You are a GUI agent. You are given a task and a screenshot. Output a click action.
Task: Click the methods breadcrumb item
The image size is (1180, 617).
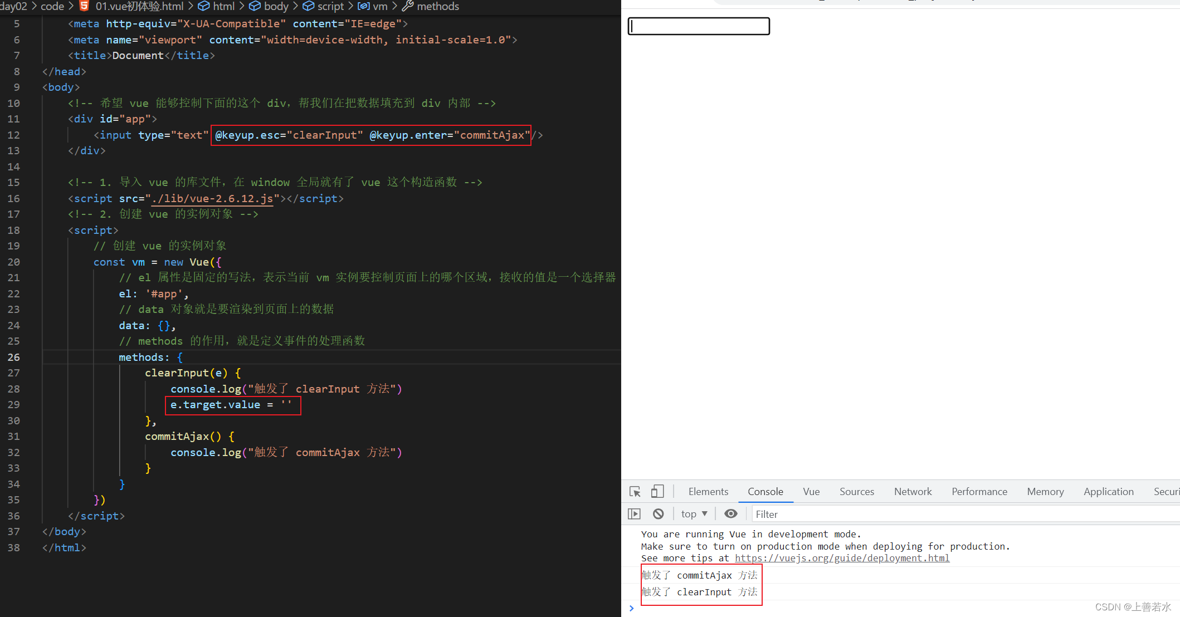pos(438,6)
